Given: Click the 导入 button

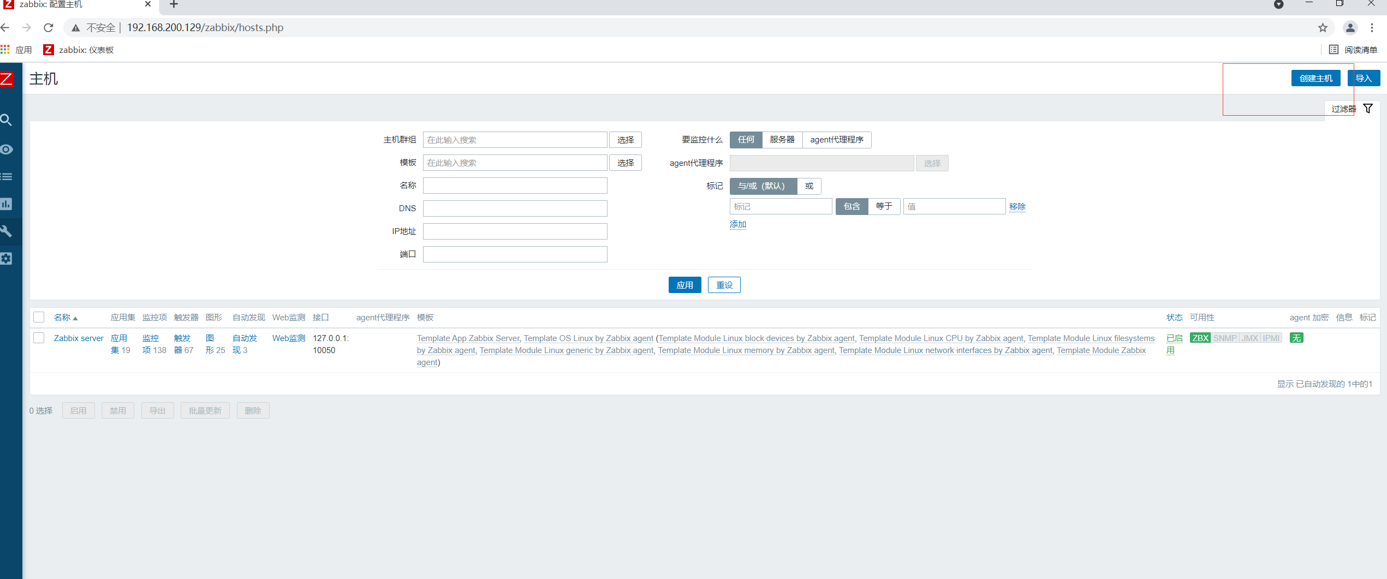Looking at the screenshot, I should [1364, 78].
